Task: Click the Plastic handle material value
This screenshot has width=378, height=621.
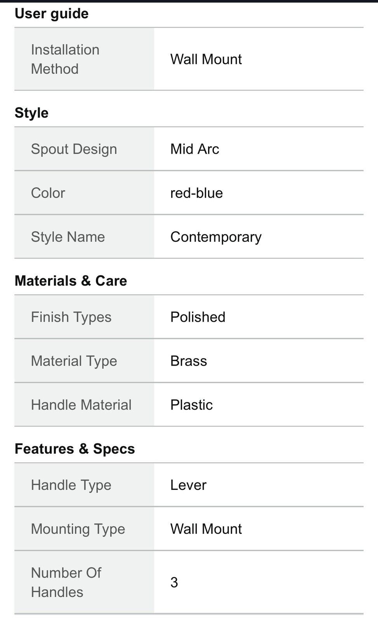Action: (x=192, y=405)
